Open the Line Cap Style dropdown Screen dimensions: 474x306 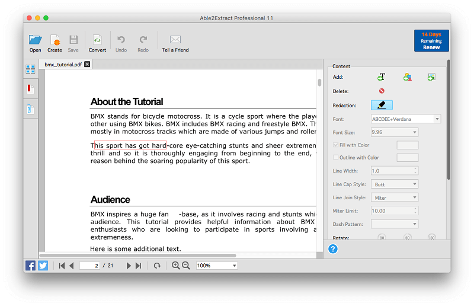point(395,184)
